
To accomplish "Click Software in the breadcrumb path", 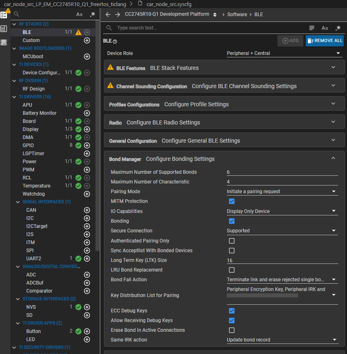I will (x=237, y=14).
